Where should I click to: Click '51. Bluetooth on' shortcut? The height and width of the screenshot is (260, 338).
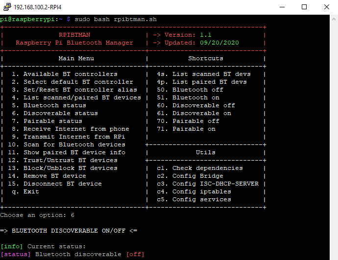[188, 97]
